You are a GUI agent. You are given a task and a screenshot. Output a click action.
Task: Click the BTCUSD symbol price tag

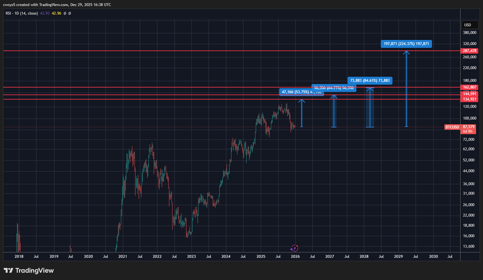click(x=452, y=127)
